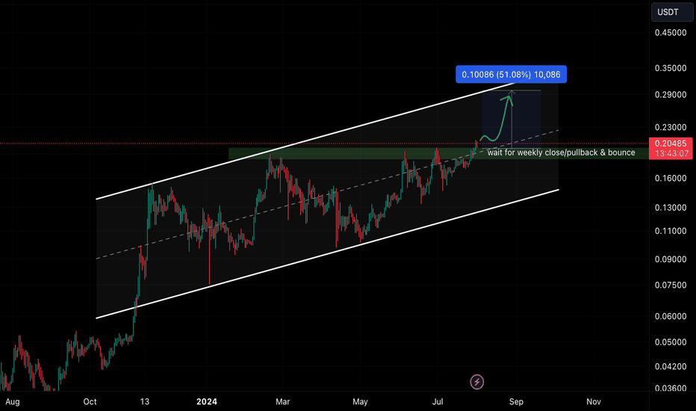Click the 0.09000 price axis label

[671, 259]
